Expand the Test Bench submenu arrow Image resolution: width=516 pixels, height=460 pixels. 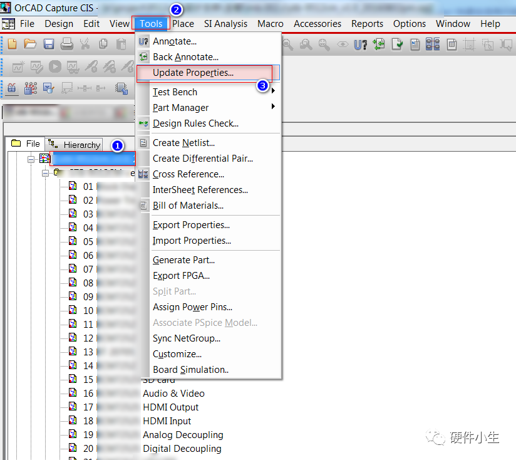click(273, 90)
